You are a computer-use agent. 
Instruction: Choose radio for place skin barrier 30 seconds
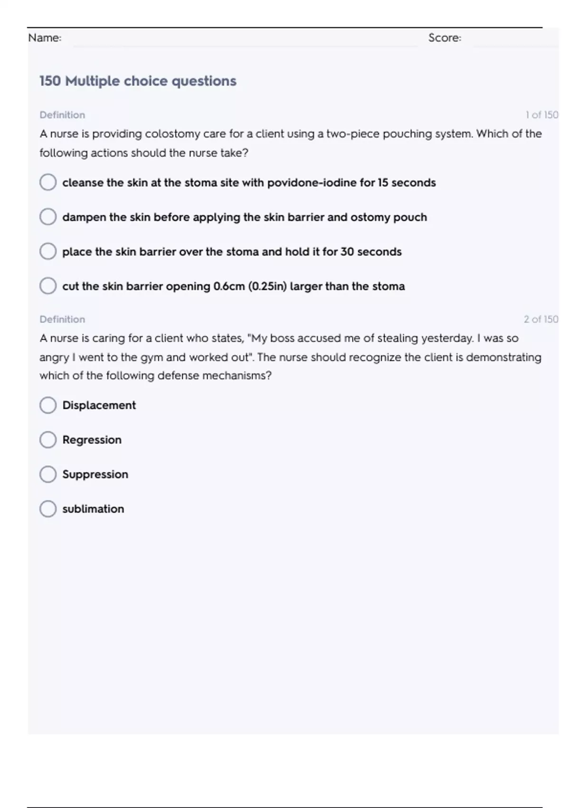tap(48, 251)
